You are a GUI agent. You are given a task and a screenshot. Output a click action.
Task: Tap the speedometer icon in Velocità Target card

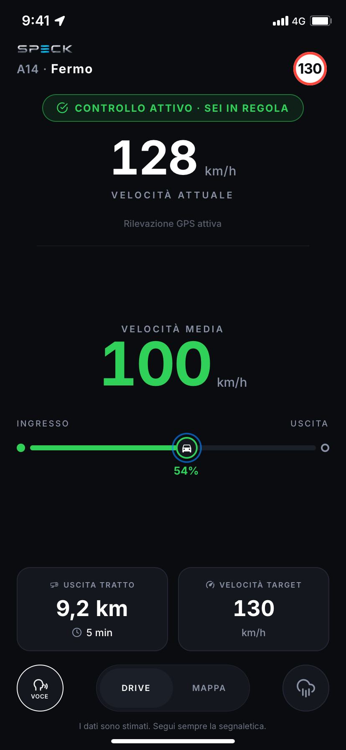coord(210,585)
